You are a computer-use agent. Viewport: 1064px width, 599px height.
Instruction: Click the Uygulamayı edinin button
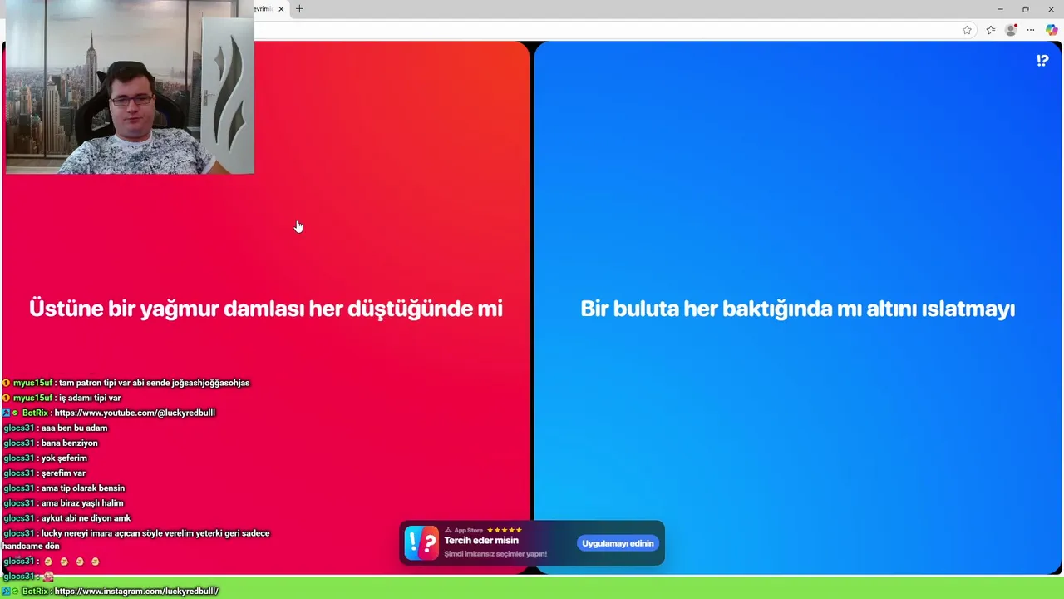coord(618,543)
